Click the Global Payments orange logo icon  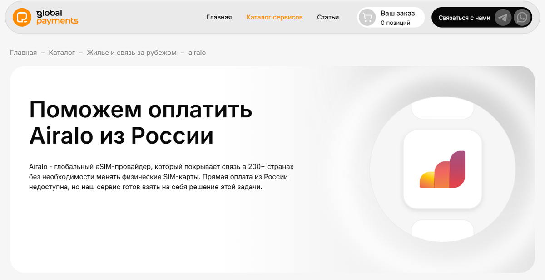21,18
